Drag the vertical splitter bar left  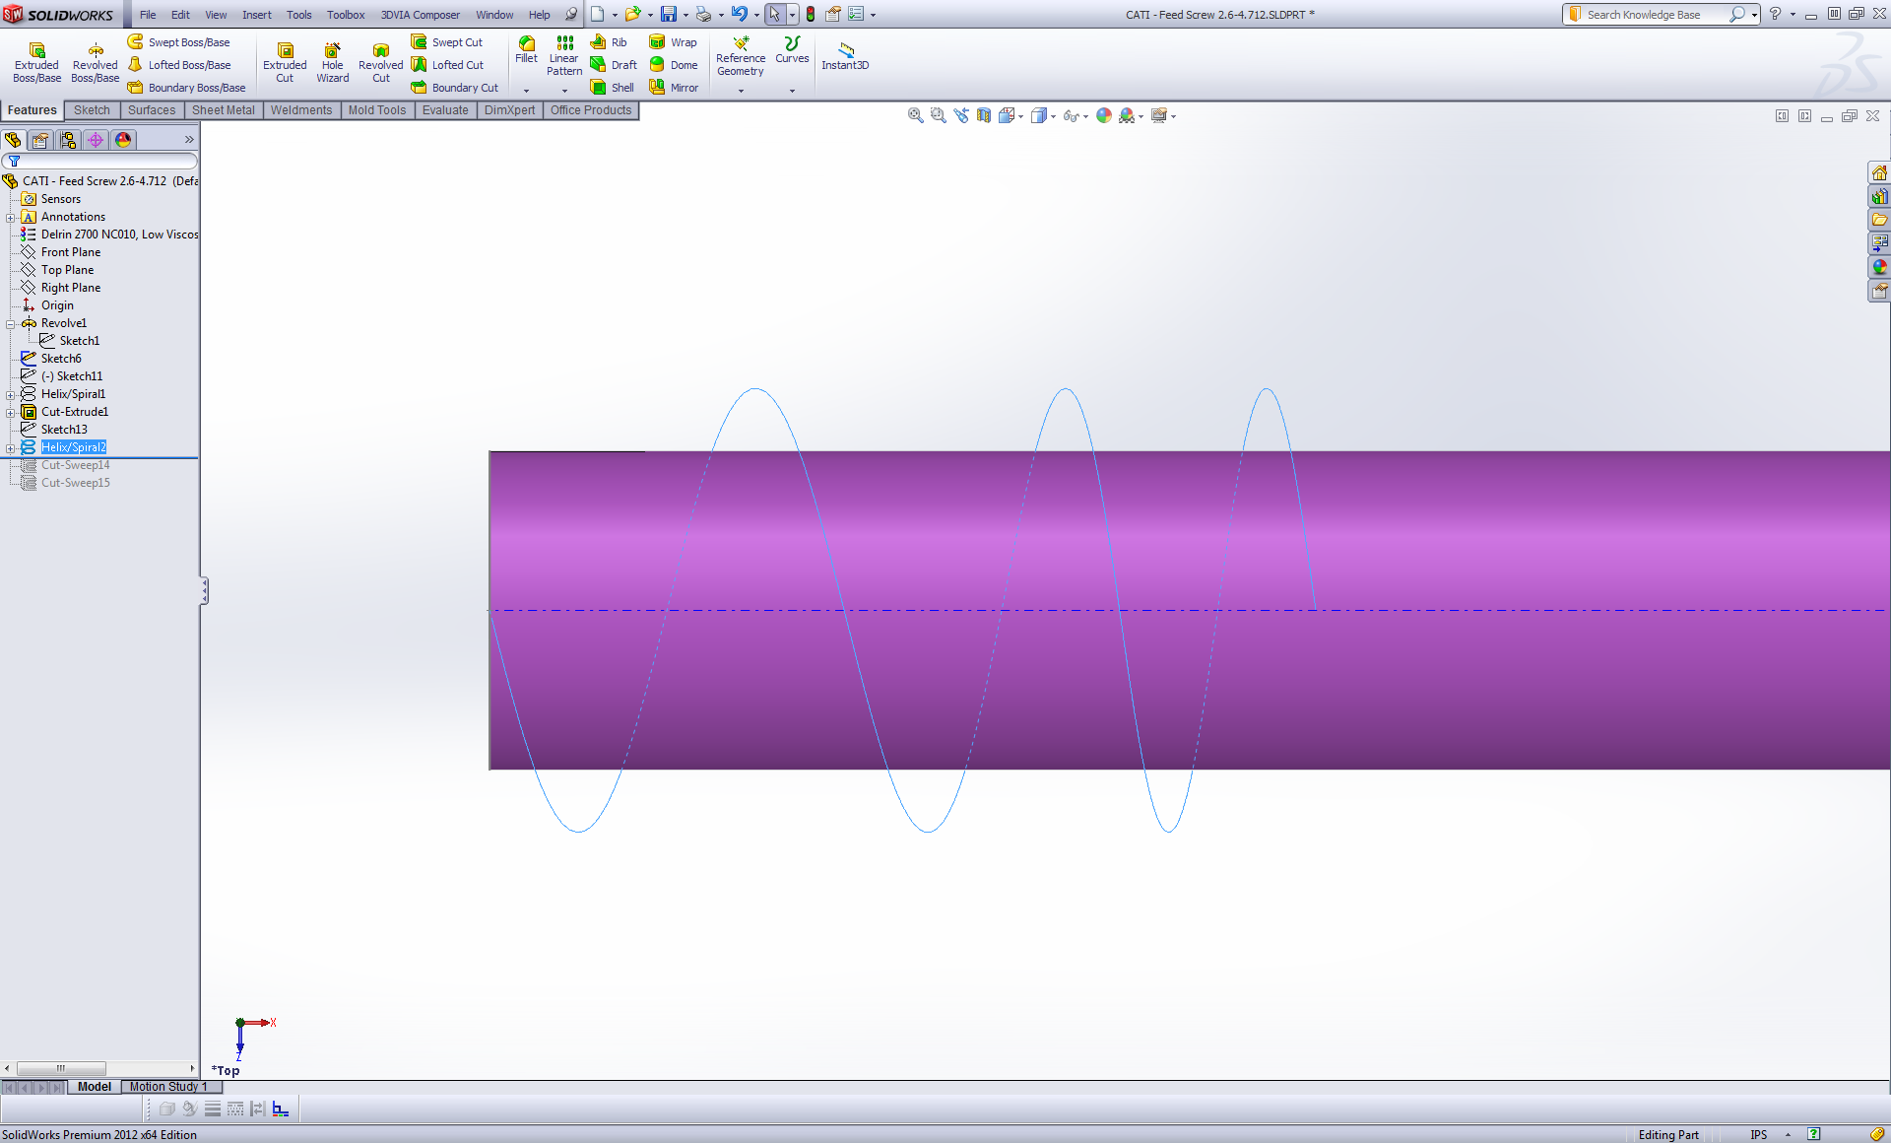205,590
